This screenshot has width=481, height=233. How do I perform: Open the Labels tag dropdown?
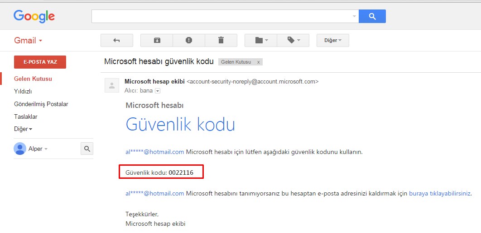pos(293,40)
